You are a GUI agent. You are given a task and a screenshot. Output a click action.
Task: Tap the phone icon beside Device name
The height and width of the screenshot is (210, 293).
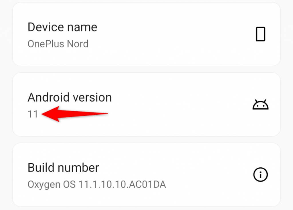point(260,34)
